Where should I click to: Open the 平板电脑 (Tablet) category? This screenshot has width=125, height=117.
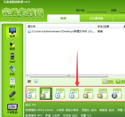tap(12, 108)
